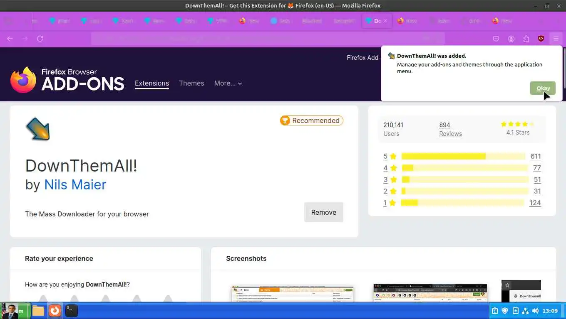Select the Themes navigation tab

[x=191, y=83]
